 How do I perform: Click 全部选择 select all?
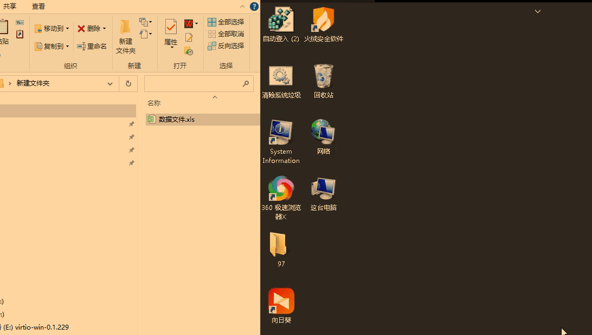tap(226, 22)
